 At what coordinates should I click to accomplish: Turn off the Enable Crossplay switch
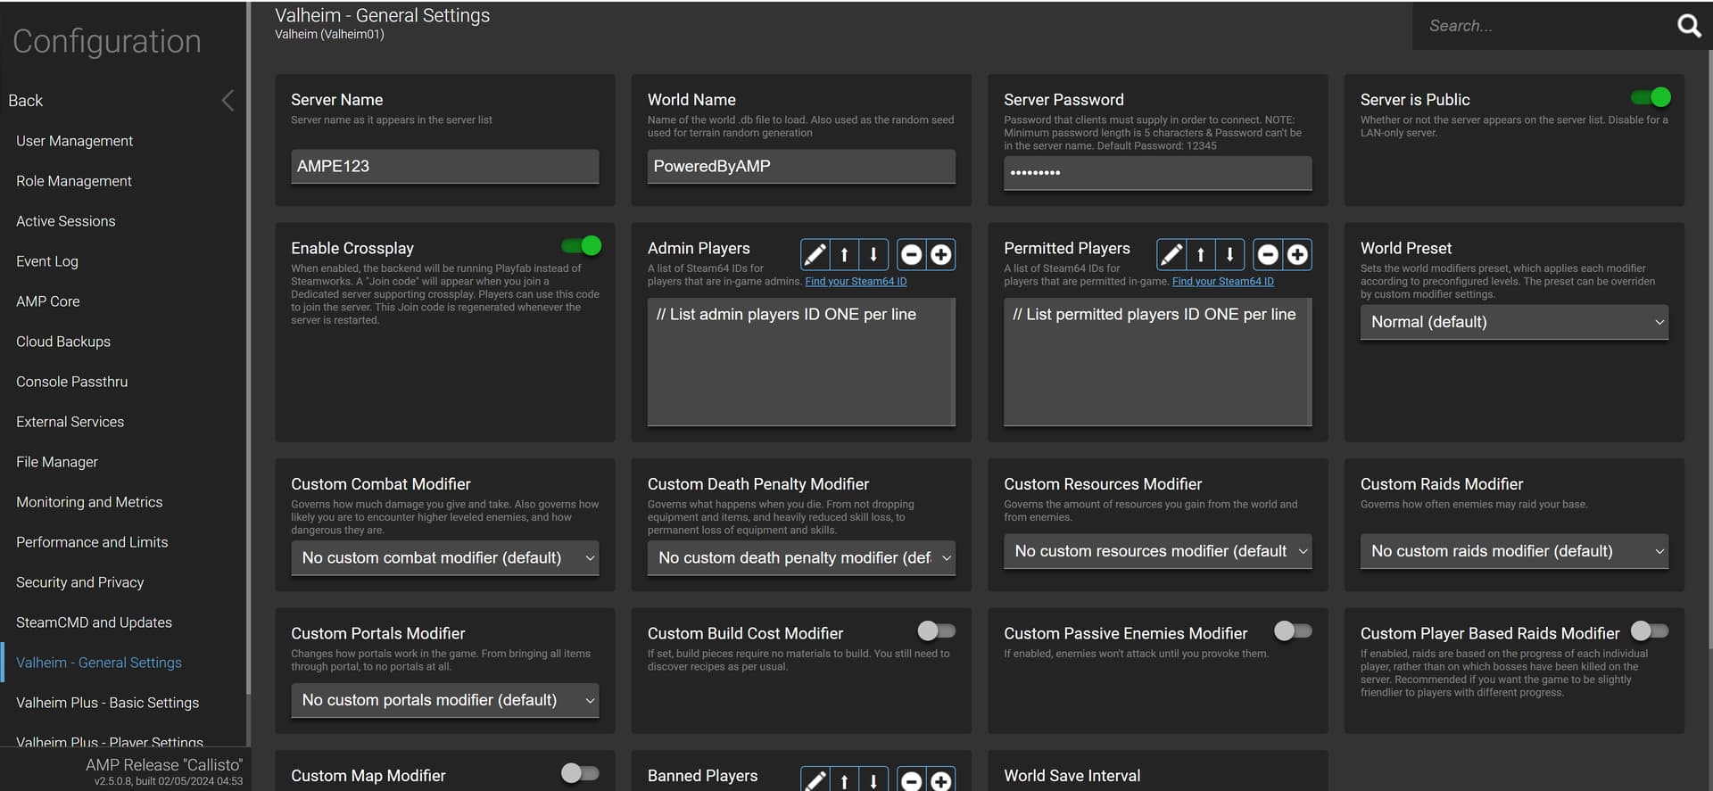point(581,245)
